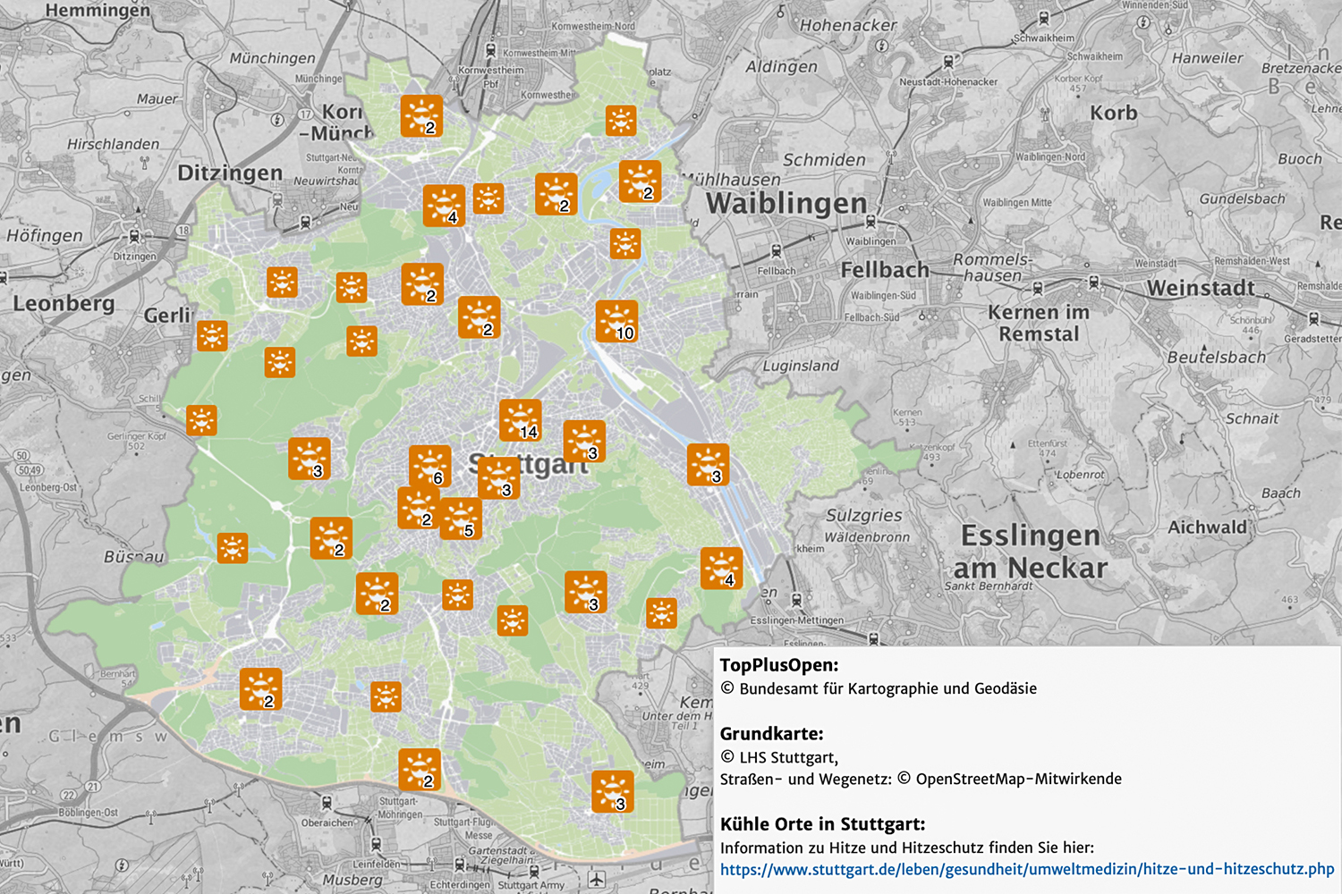Click the 3-cluster marker right of marker 14
Screen dimensions: 1342x894
[584, 442]
